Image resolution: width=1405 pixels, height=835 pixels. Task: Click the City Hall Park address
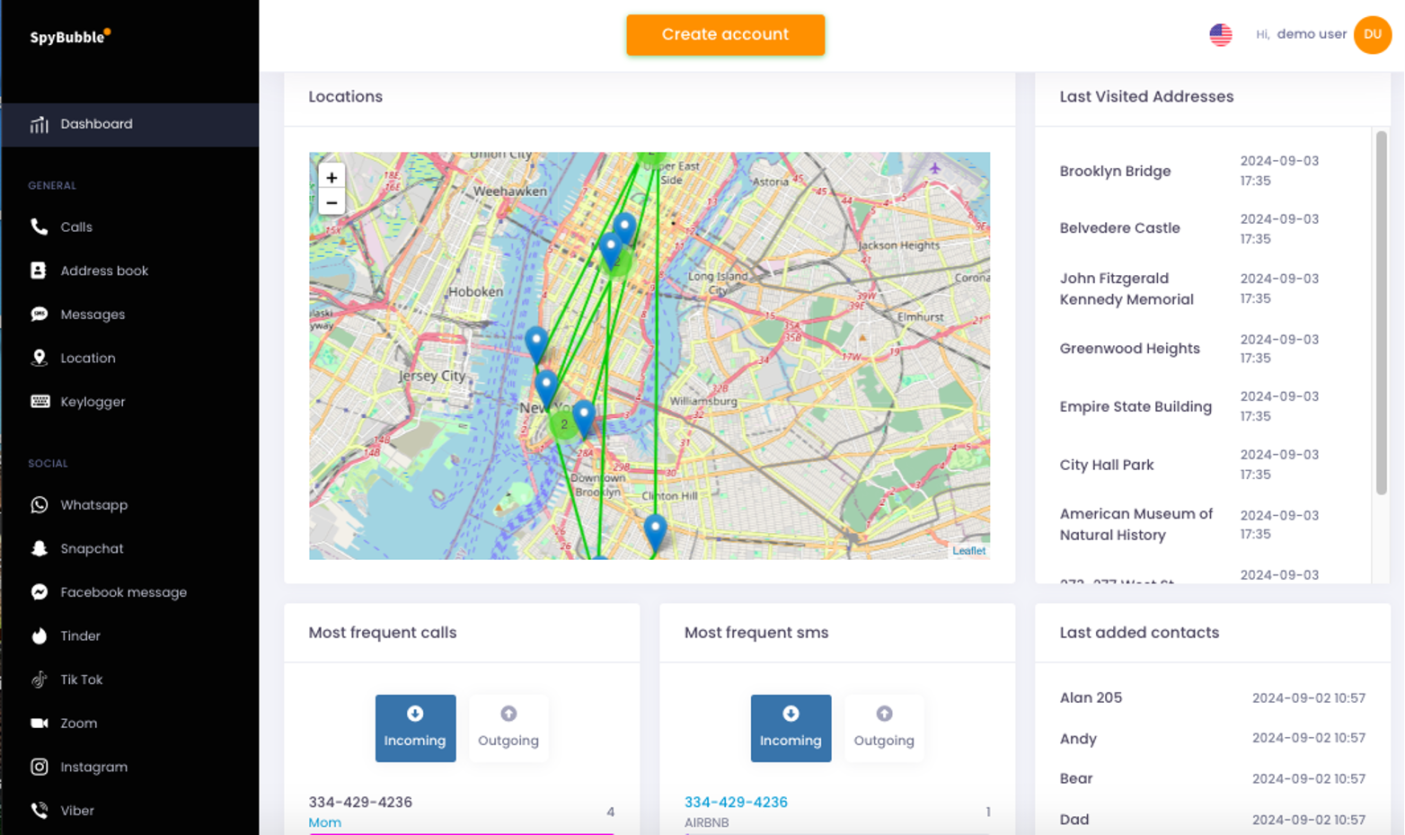pyautogui.click(x=1106, y=465)
